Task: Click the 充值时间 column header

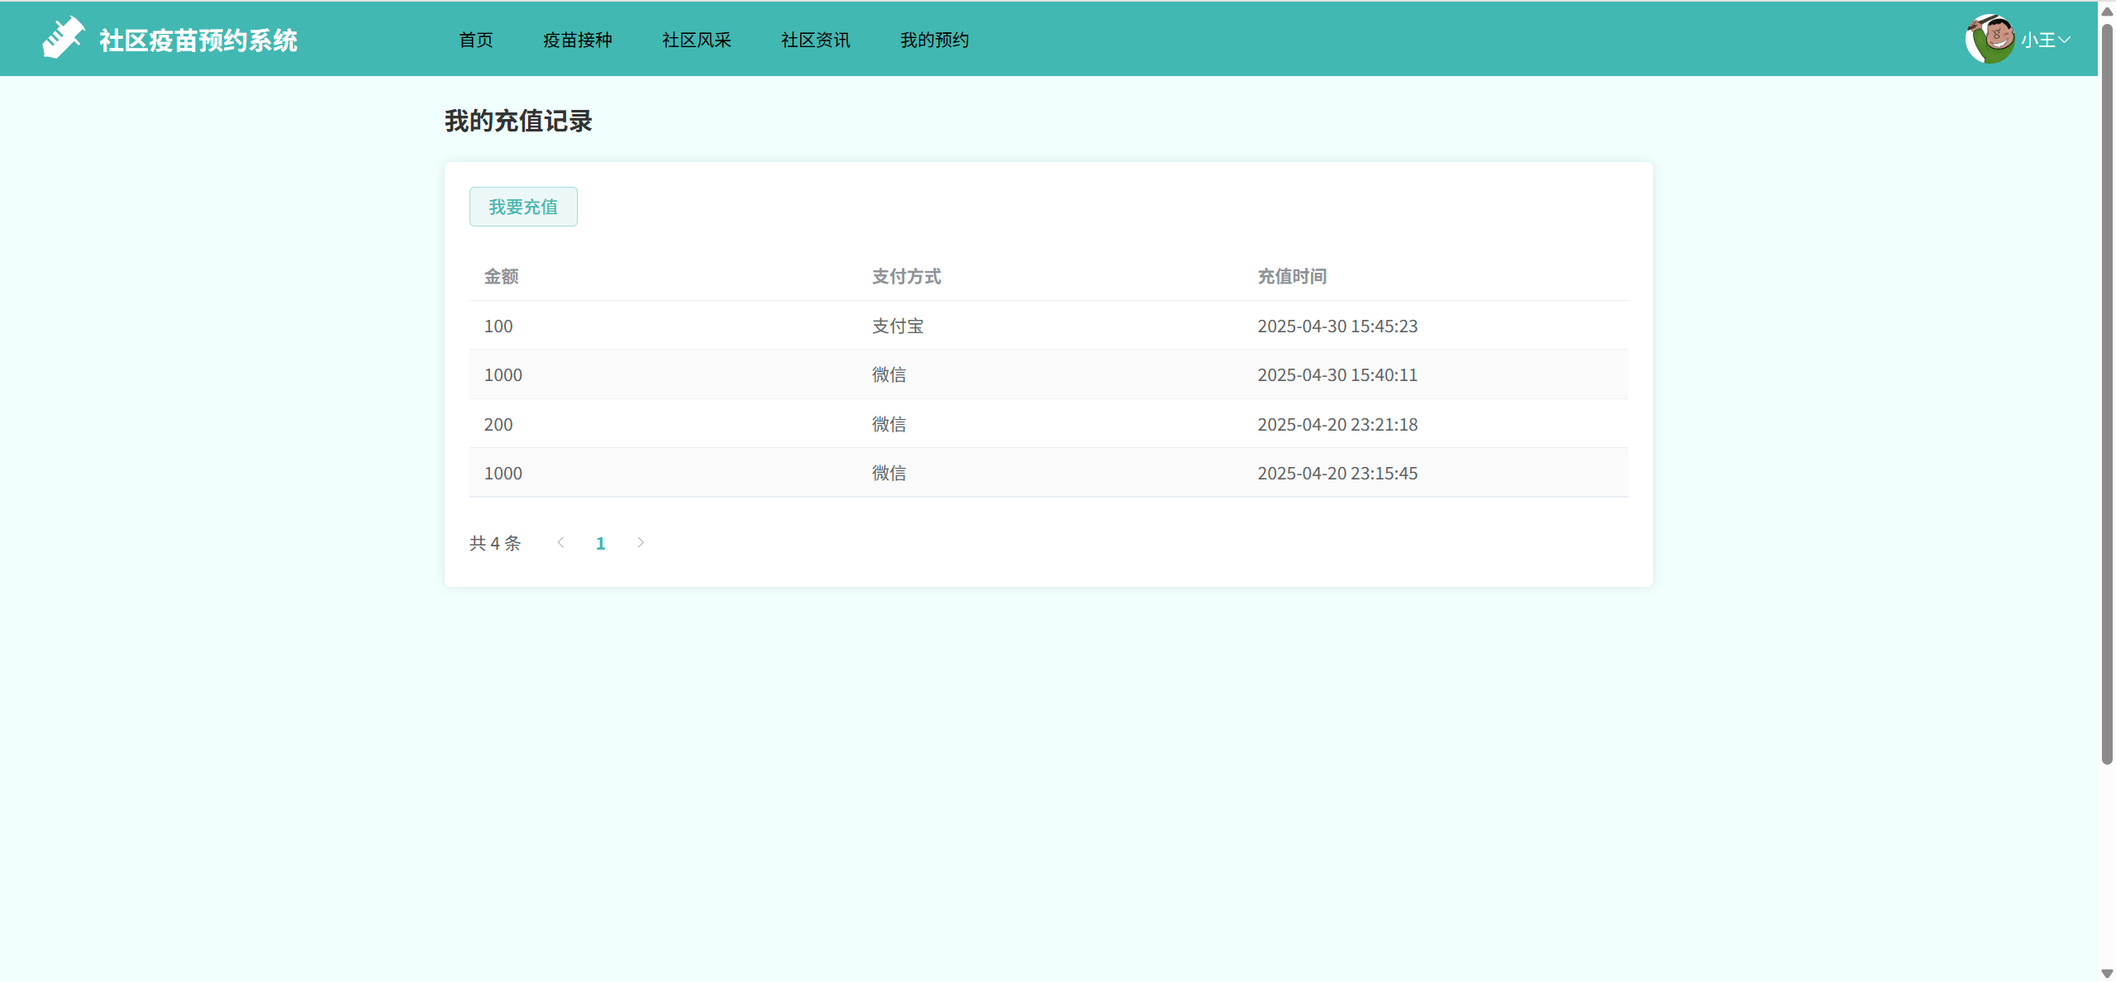Action: click(x=1292, y=276)
